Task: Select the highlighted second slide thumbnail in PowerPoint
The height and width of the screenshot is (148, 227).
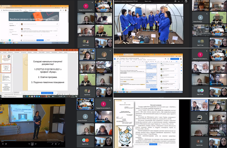Action: point(6,68)
